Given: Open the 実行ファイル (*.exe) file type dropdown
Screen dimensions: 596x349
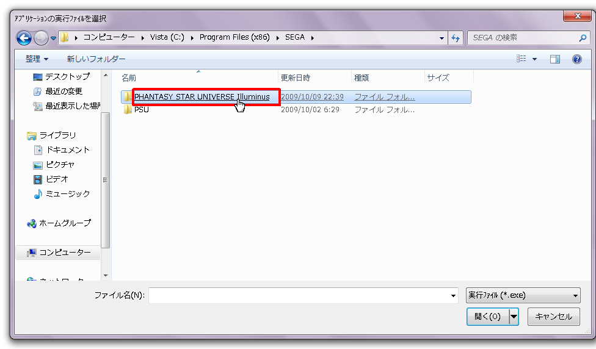Looking at the screenshot, I should pyautogui.click(x=523, y=295).
